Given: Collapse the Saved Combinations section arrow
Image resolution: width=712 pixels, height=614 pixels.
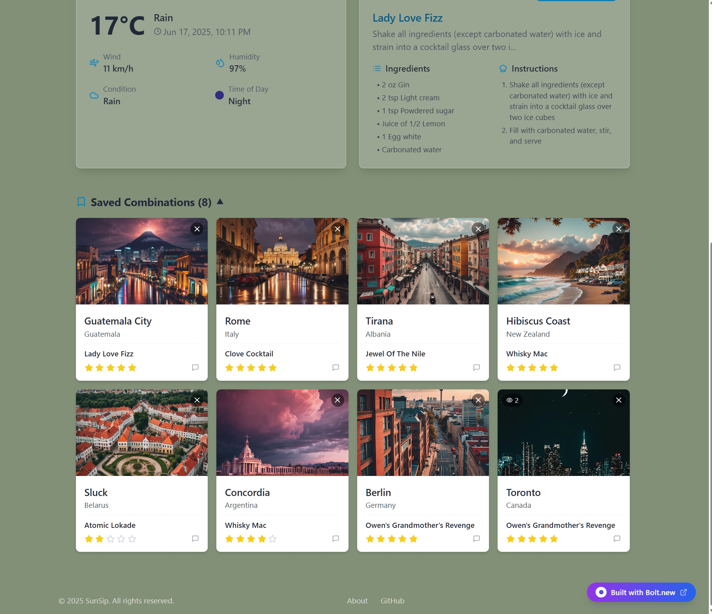Looking at the screenshot, I should (220, 201).
